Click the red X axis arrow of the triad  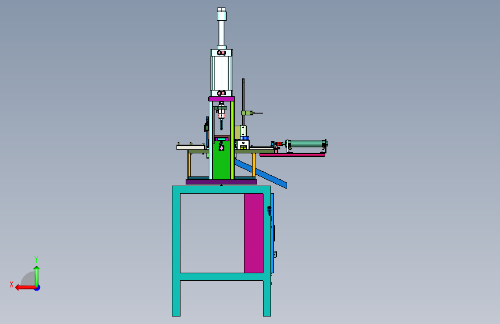click(x=25, y=288)
